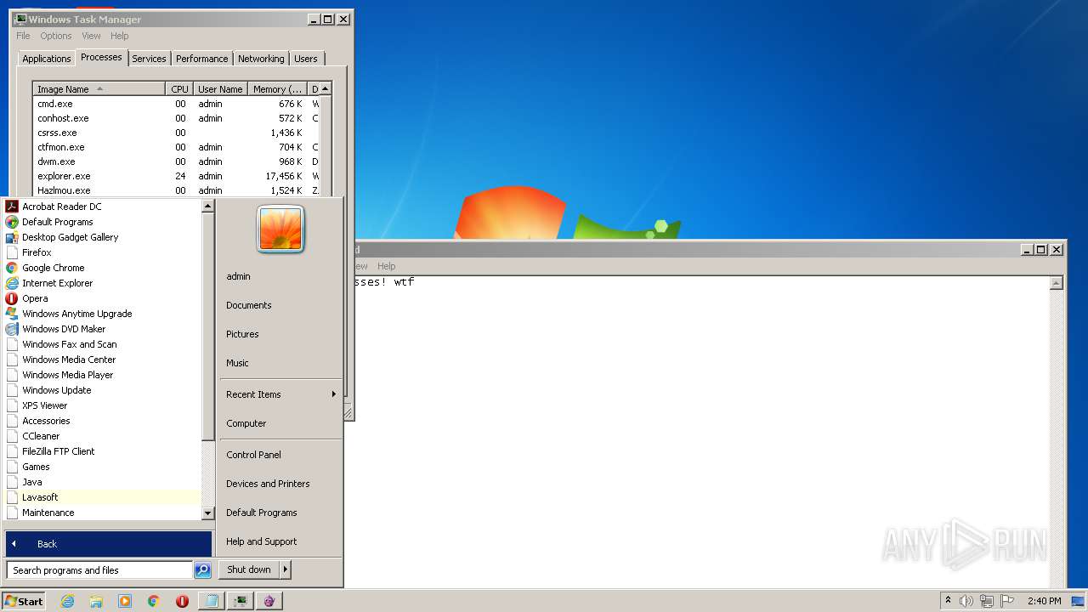The image size is (1088, 612).
Task: Open Recent Items submenu
Action: pos(280,394)
